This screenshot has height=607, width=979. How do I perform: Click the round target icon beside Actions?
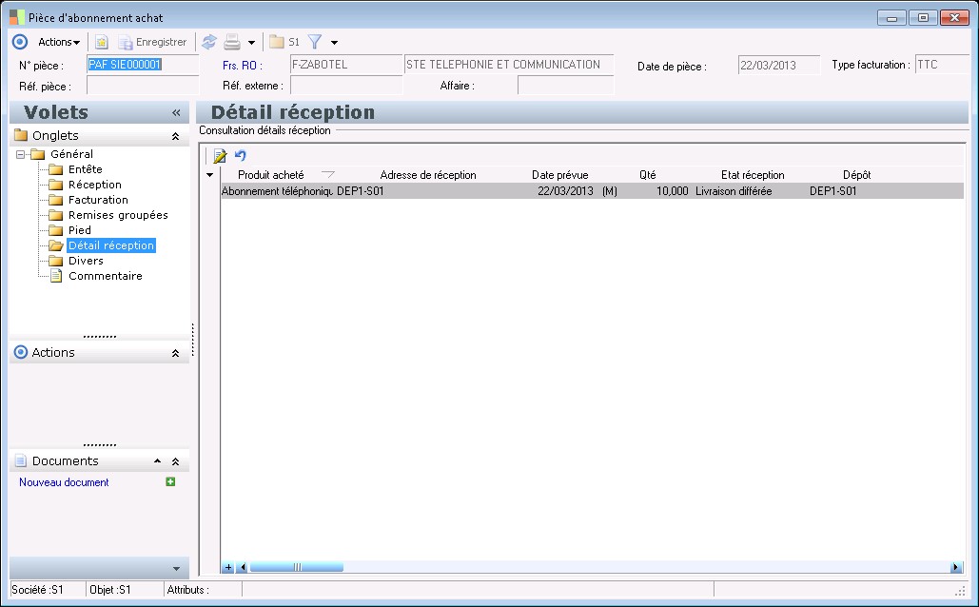pyautogui.click(x=20, y=42)
